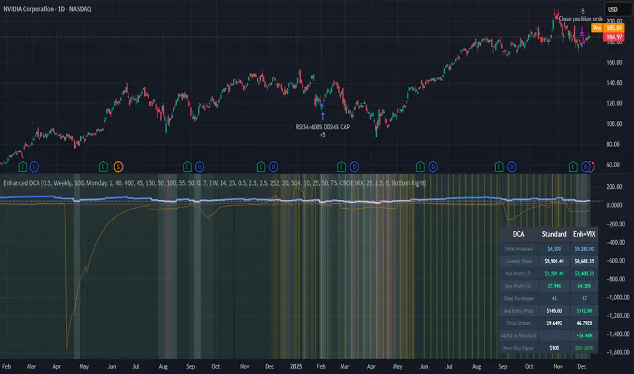Screen dimensions: 634x374
Task: Click the Enh+VIX column header
Action: [x=584, y=234]
